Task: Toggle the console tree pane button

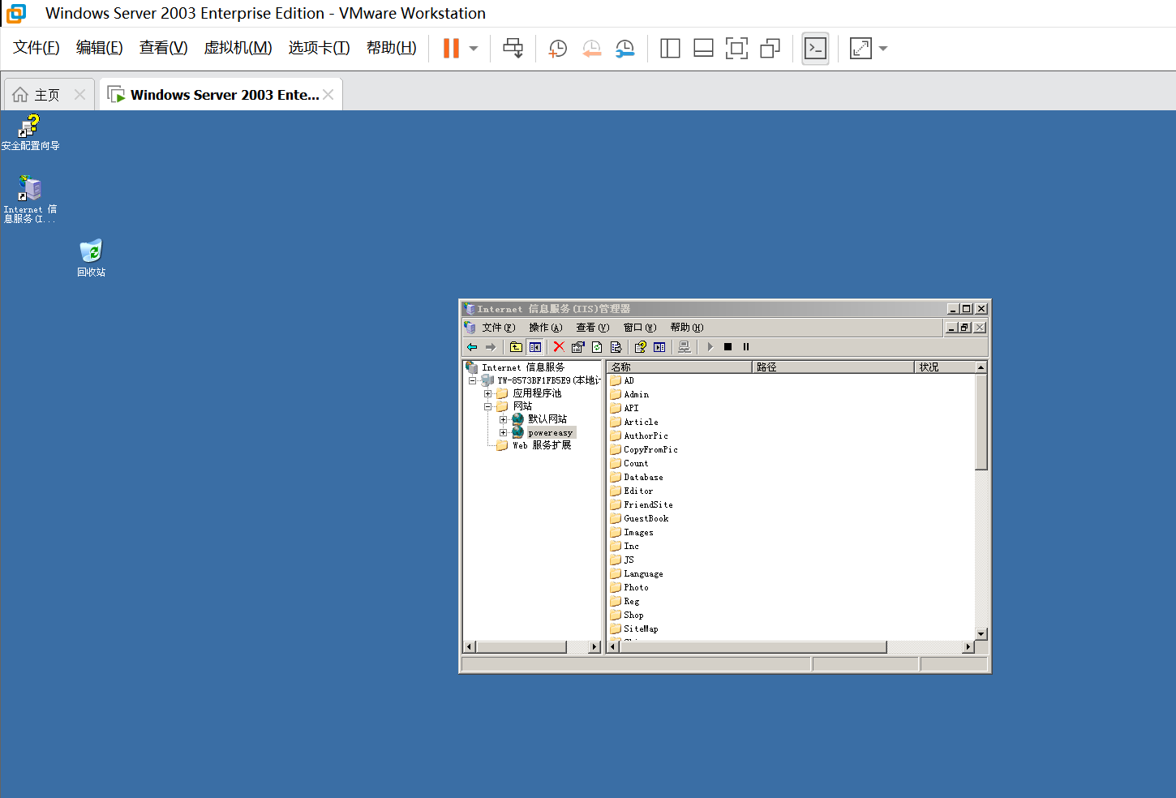Action: pos(535,347)
